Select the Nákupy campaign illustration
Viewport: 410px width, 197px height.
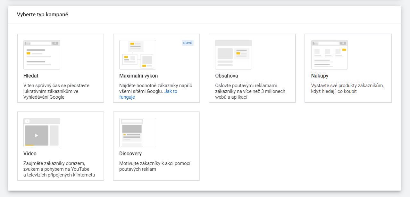pos(330,55)
